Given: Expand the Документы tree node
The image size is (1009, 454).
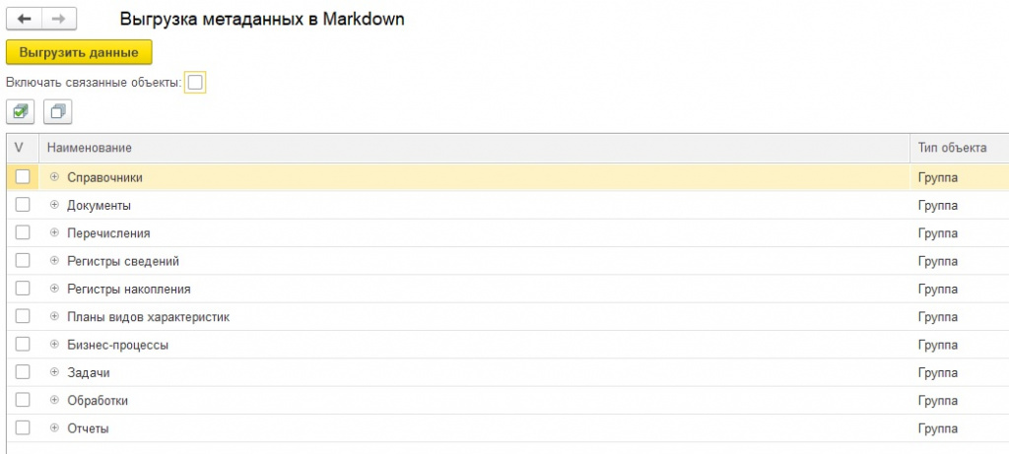Looking at the screenshot, I should (x=54, y=205).
